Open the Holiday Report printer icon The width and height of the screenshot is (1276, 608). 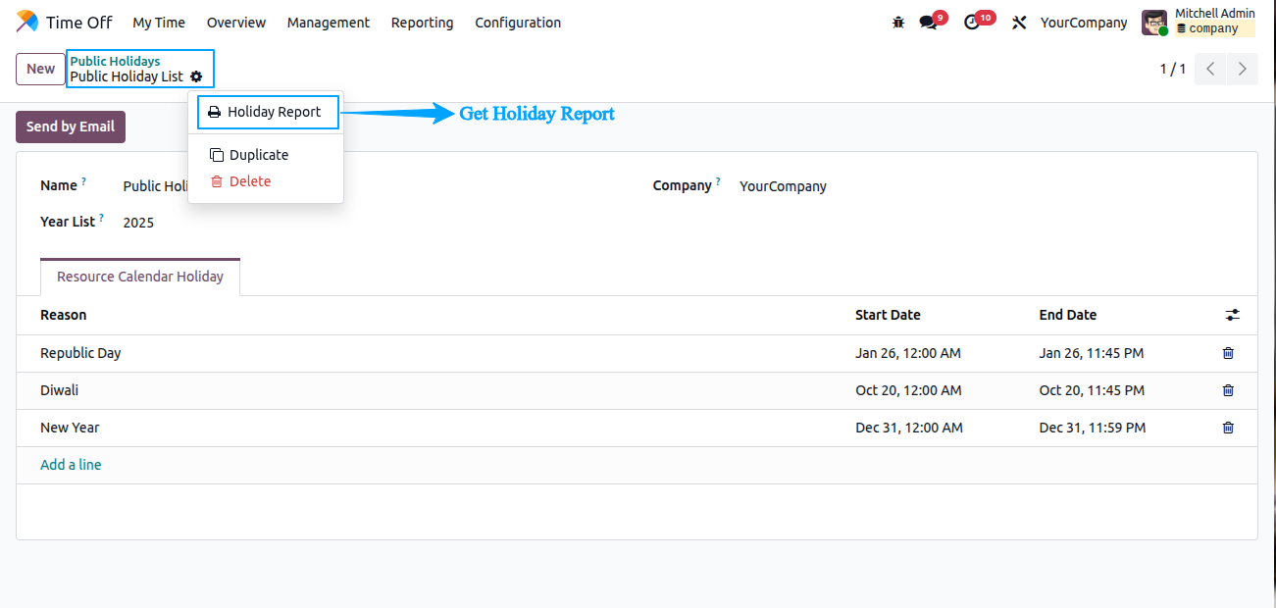pyautogui.click(x=214, y=112)
